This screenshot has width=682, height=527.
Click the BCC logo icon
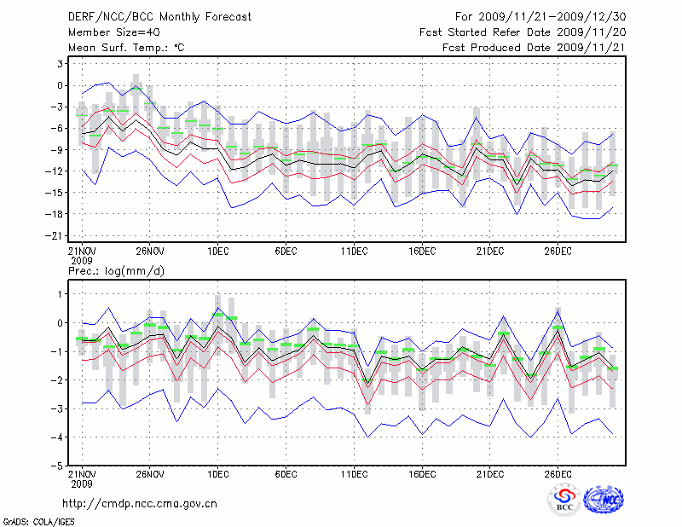pyautogui.click(x=564, y=500)
